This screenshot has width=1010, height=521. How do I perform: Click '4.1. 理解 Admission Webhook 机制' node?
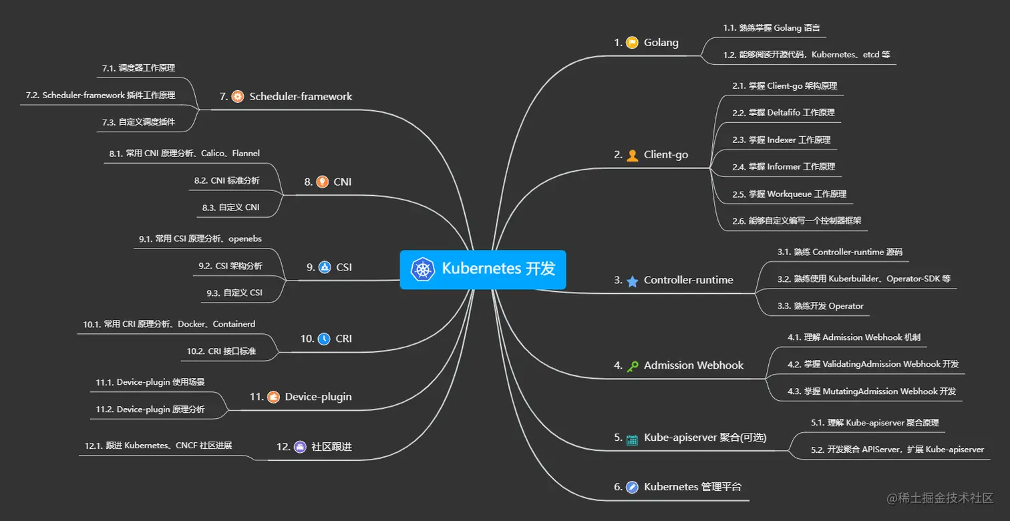[854, 337]
